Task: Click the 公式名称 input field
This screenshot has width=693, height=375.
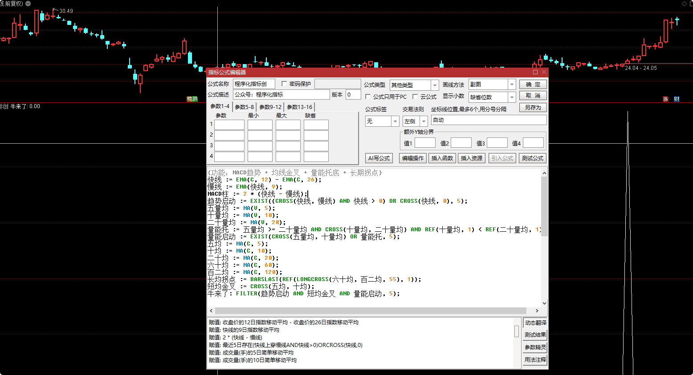Action: point(254,84)
